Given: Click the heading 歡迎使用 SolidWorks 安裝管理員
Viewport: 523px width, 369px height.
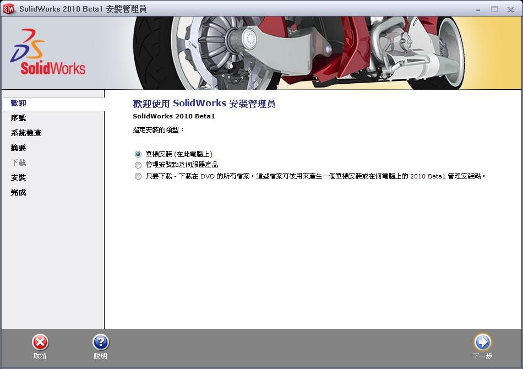Looking at the screenshot, I should 204,104.
